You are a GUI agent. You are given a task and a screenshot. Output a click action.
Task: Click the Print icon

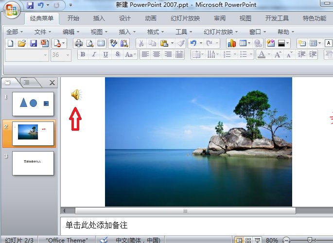coord(79,43)
